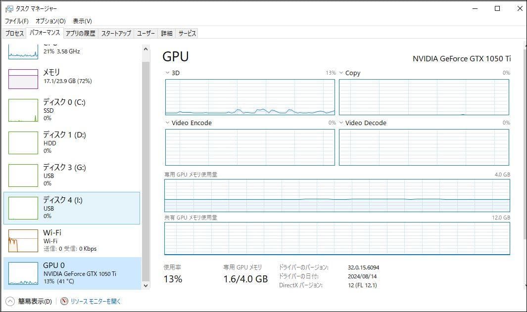Image resolution: width=527 pixels, height=312 pixels.
Task: Collapse the Video Encode section
Action: pos(167,123)
